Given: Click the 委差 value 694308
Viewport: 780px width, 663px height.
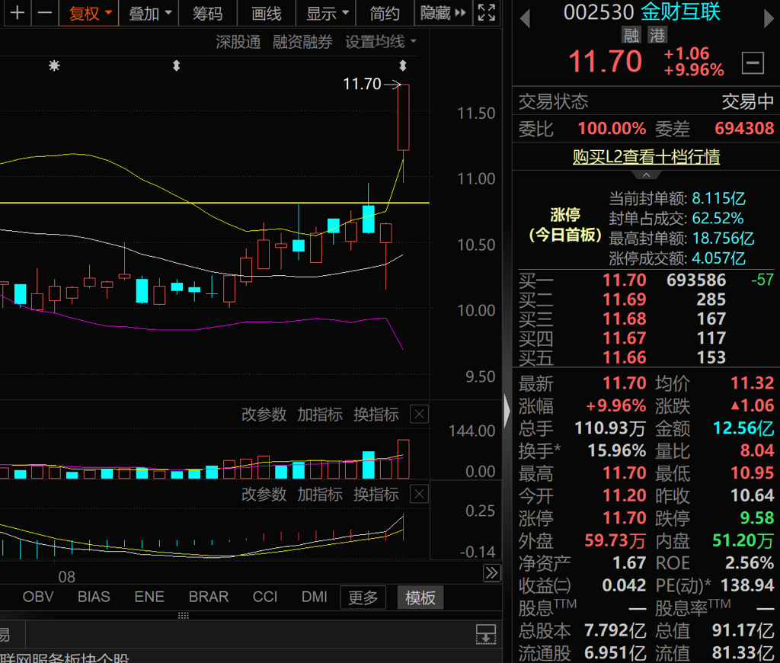Looking at the screenshot, I should pyautogui.click(x=744, y=129).
